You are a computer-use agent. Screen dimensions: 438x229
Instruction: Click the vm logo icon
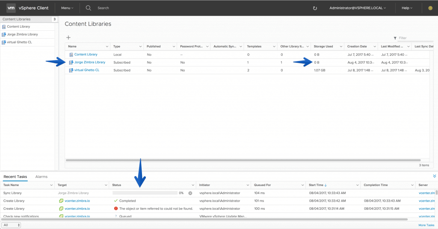click(11, 8)
